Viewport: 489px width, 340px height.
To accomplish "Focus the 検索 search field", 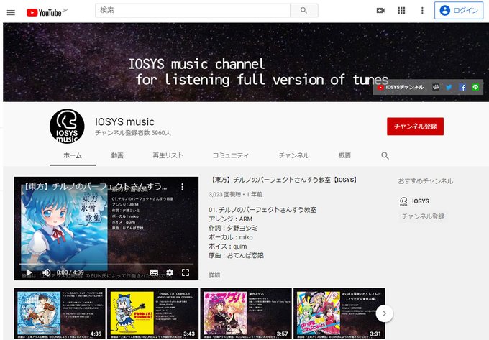I will 193,10.
